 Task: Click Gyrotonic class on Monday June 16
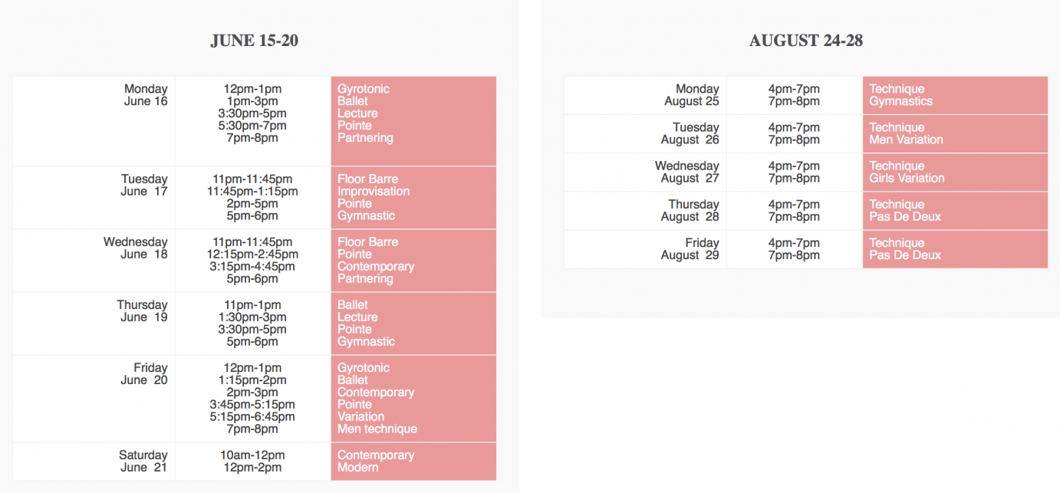(364, 89)
